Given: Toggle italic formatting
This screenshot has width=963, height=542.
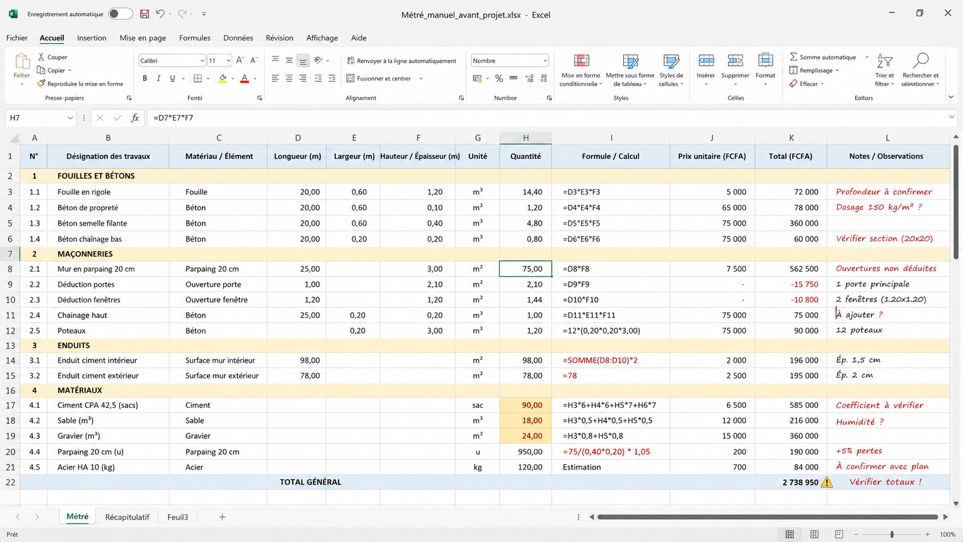Looking at the screenshot, I should coord(158,78).
